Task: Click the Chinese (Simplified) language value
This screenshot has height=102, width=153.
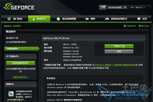Action: coord(72,60)
